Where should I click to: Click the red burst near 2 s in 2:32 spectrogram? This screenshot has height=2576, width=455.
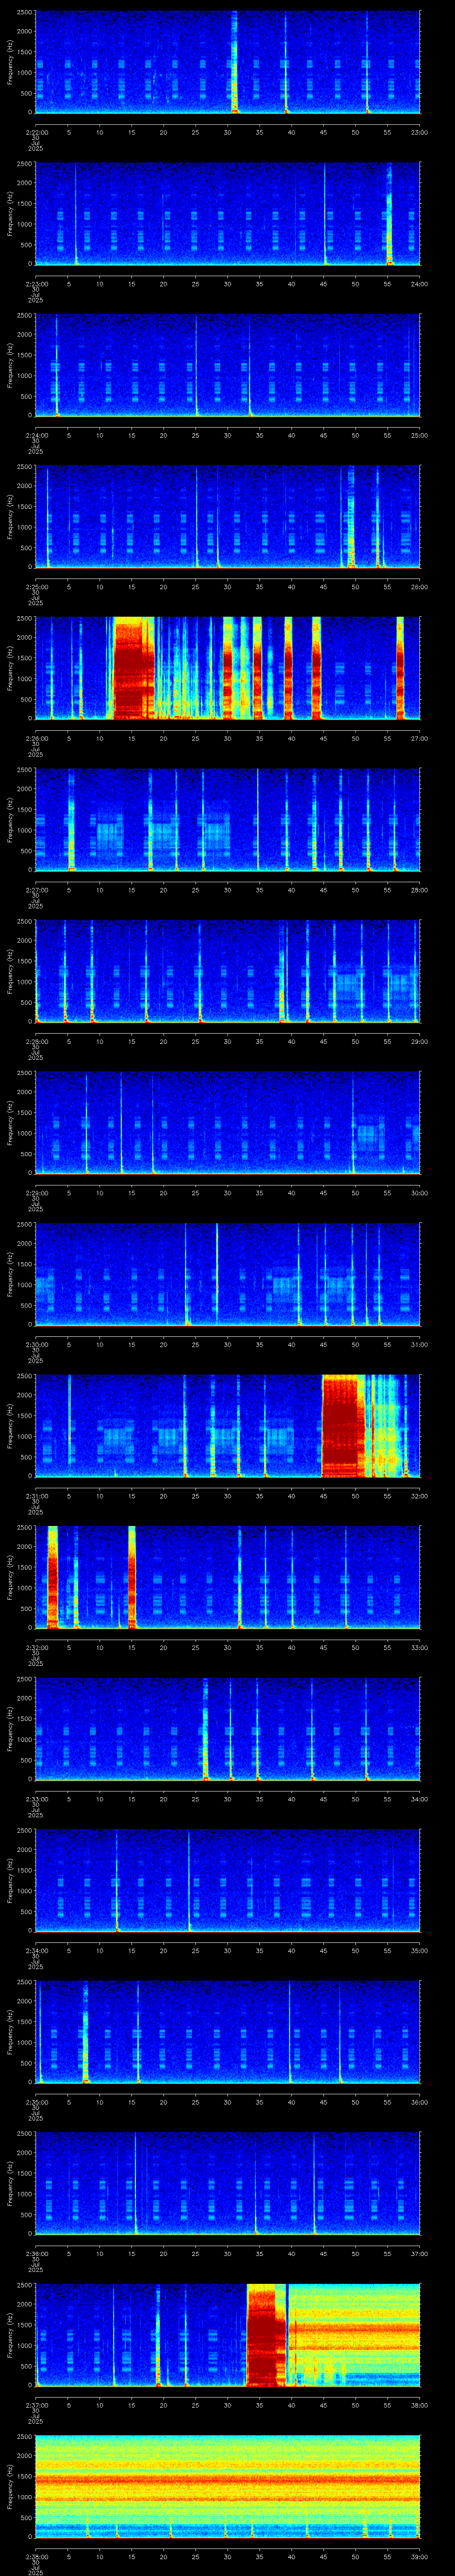52,1577
